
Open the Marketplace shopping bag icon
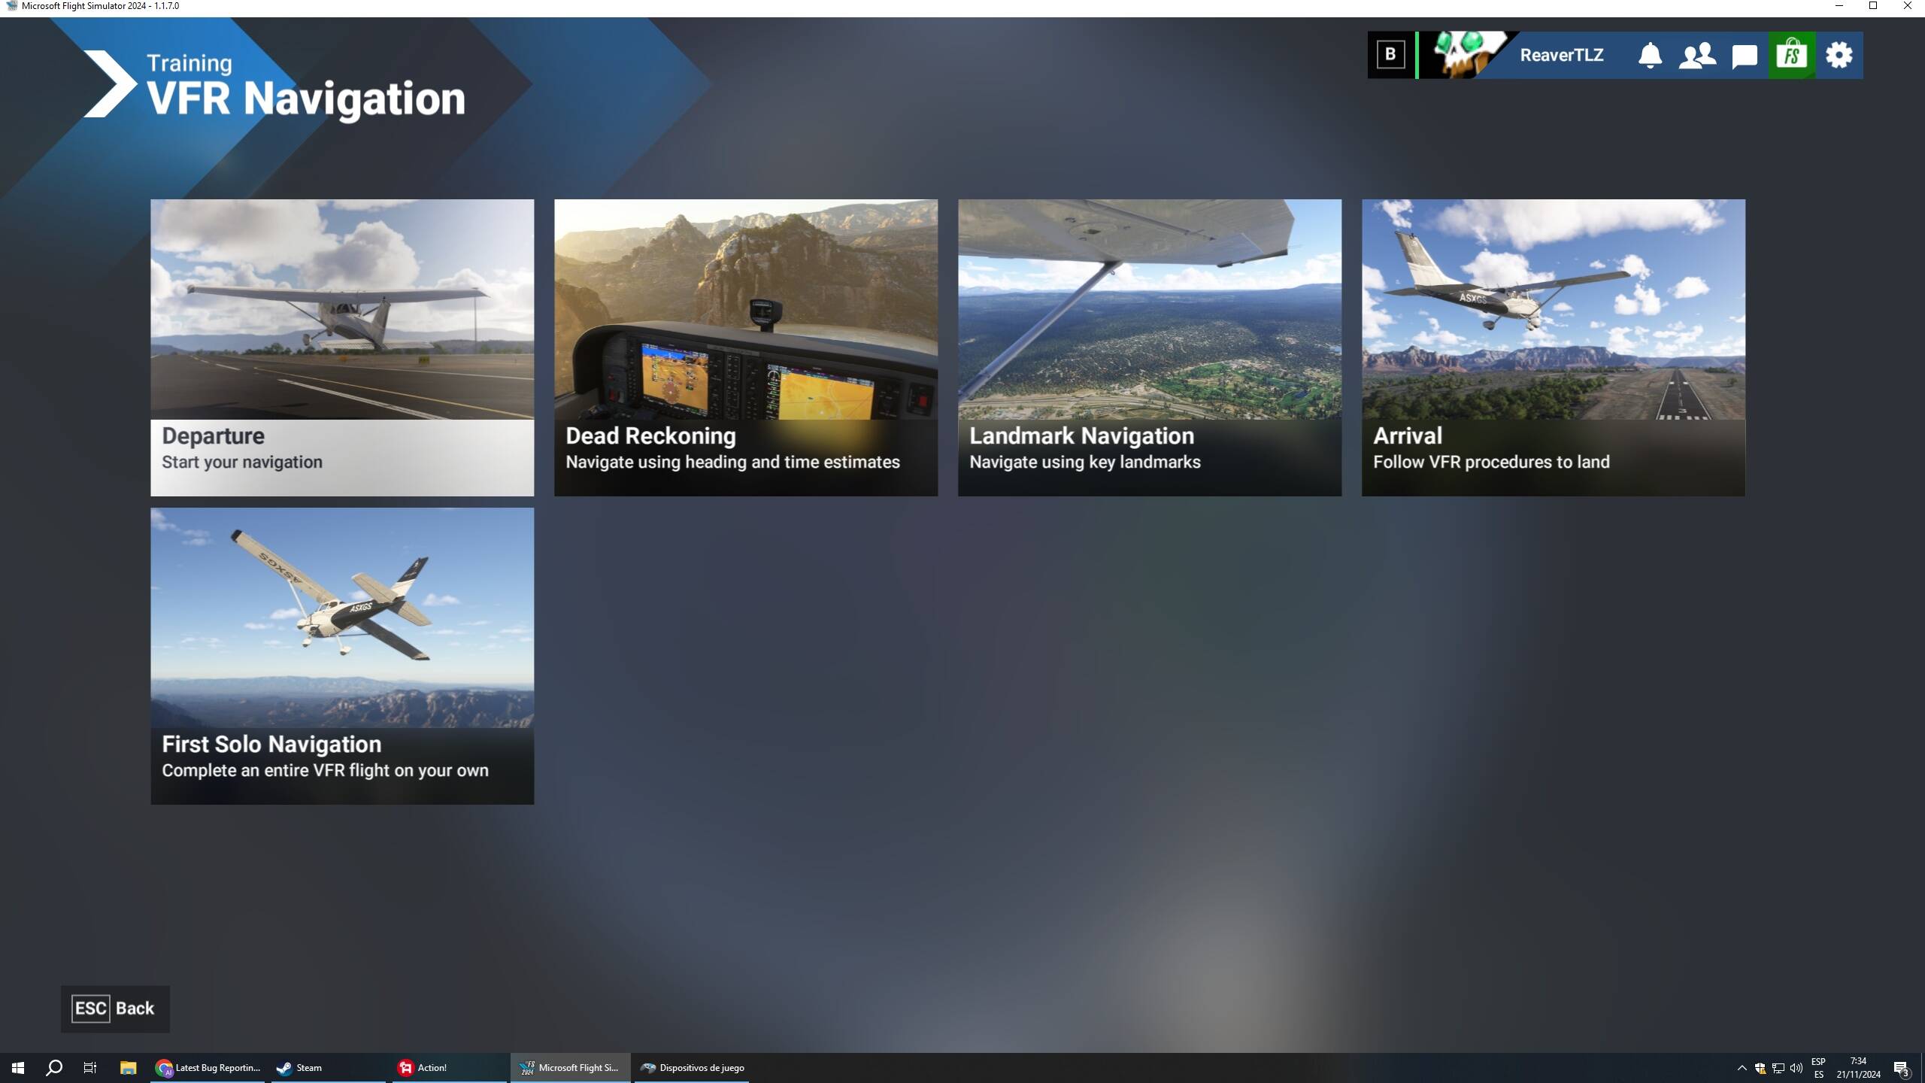(1792, 55)
